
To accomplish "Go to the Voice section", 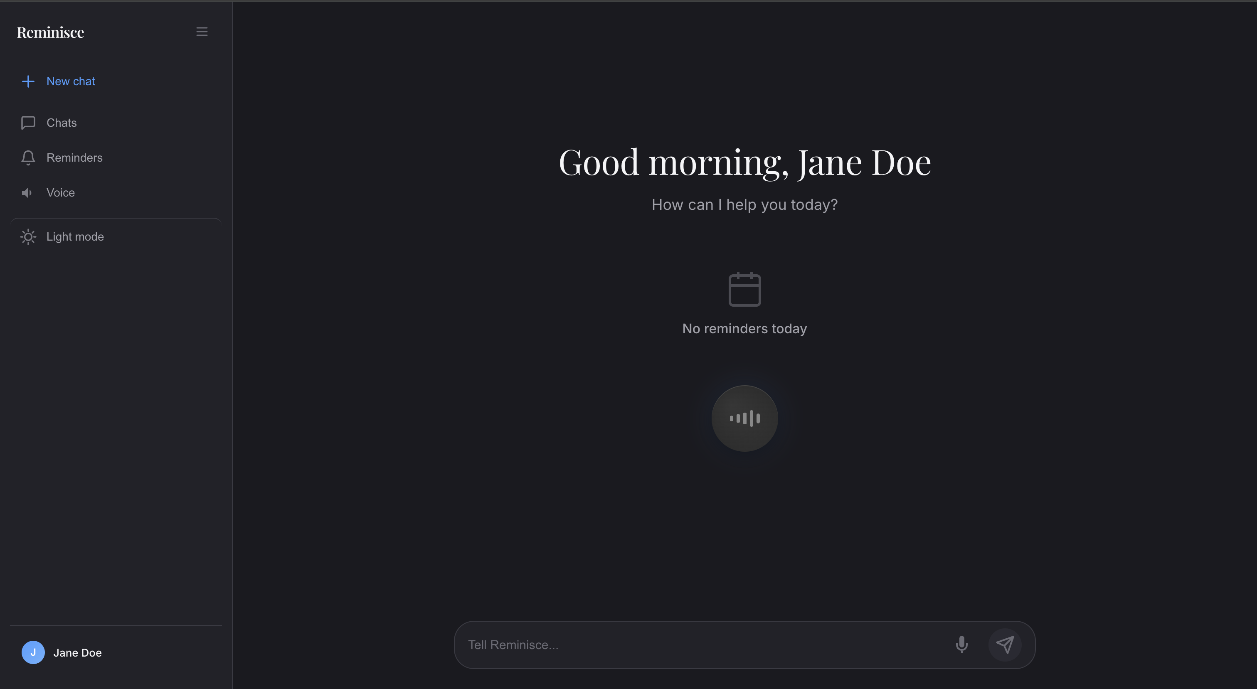I will (61, 193).
